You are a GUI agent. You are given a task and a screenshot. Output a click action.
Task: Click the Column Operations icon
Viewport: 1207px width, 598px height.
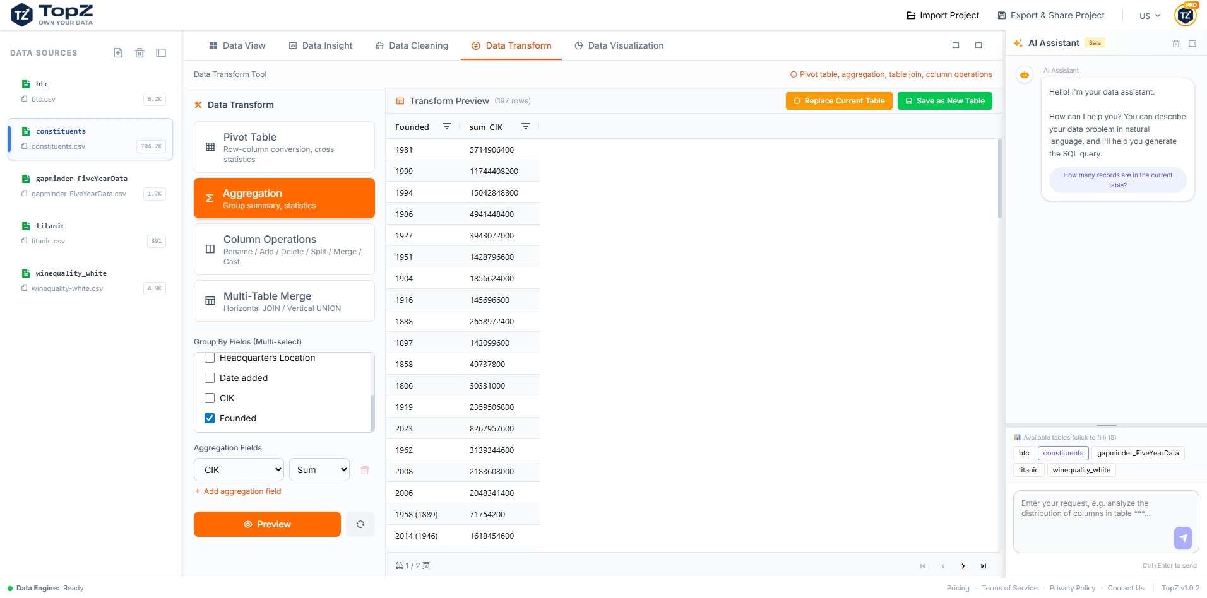pos(210,249)
